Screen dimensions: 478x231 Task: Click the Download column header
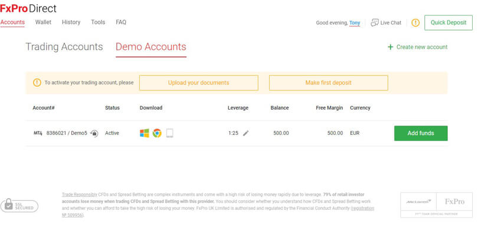click(151, 108)
